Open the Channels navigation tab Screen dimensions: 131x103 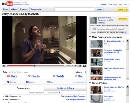(24, 9)
